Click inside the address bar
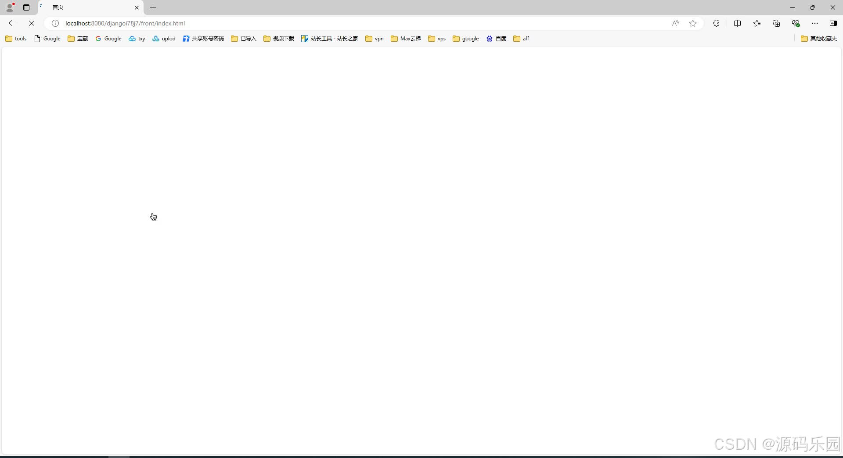Viewport: 843px width, 458px height. [x=307, y=23]
